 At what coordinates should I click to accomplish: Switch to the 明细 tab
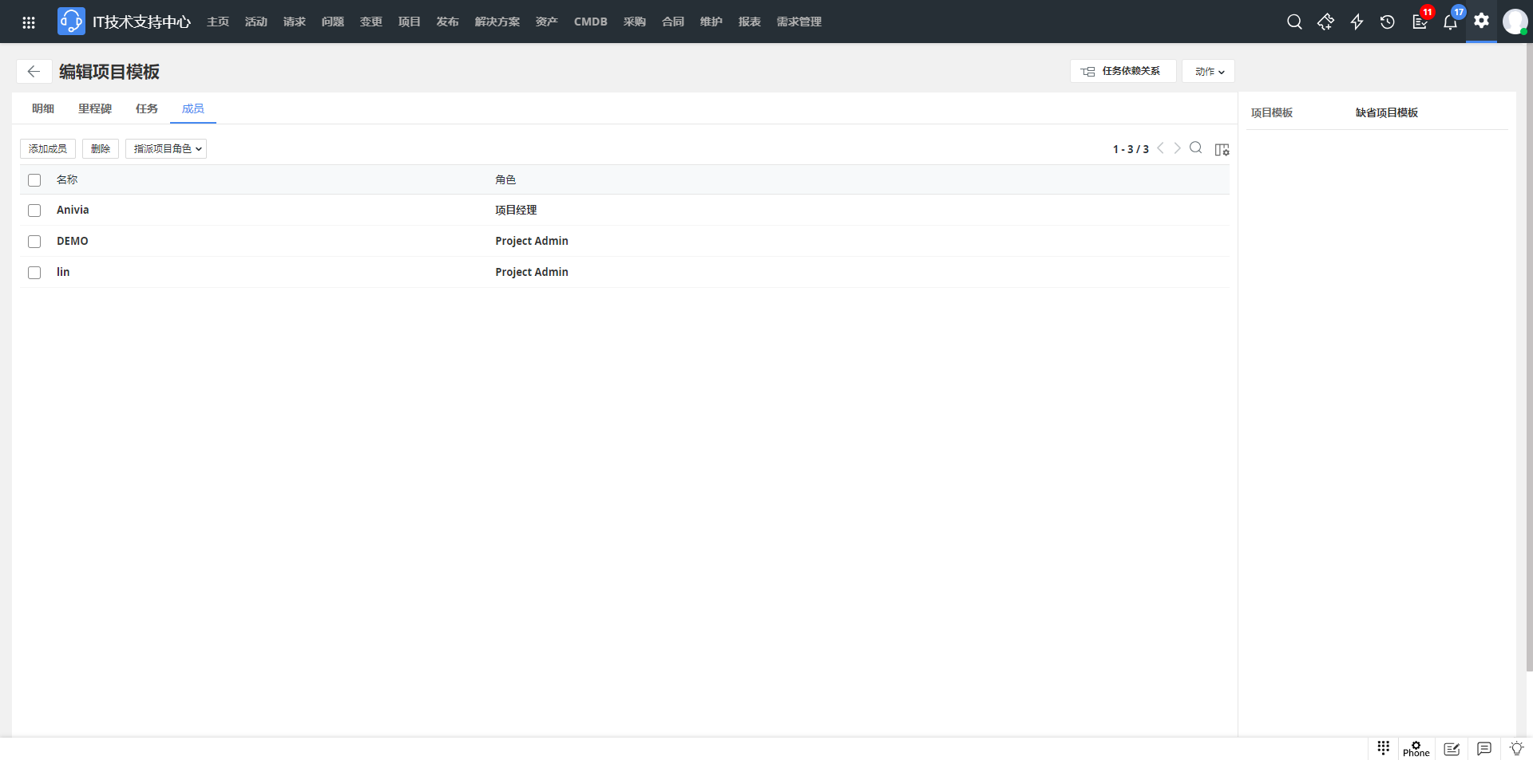pyautogui.click(x=43, y=108)
